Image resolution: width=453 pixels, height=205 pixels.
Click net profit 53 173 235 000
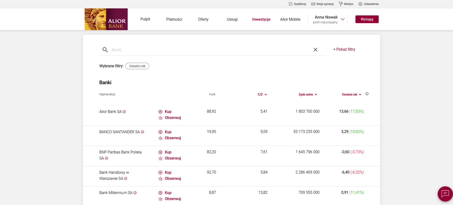pyautogui.click(x=306, y=132)
